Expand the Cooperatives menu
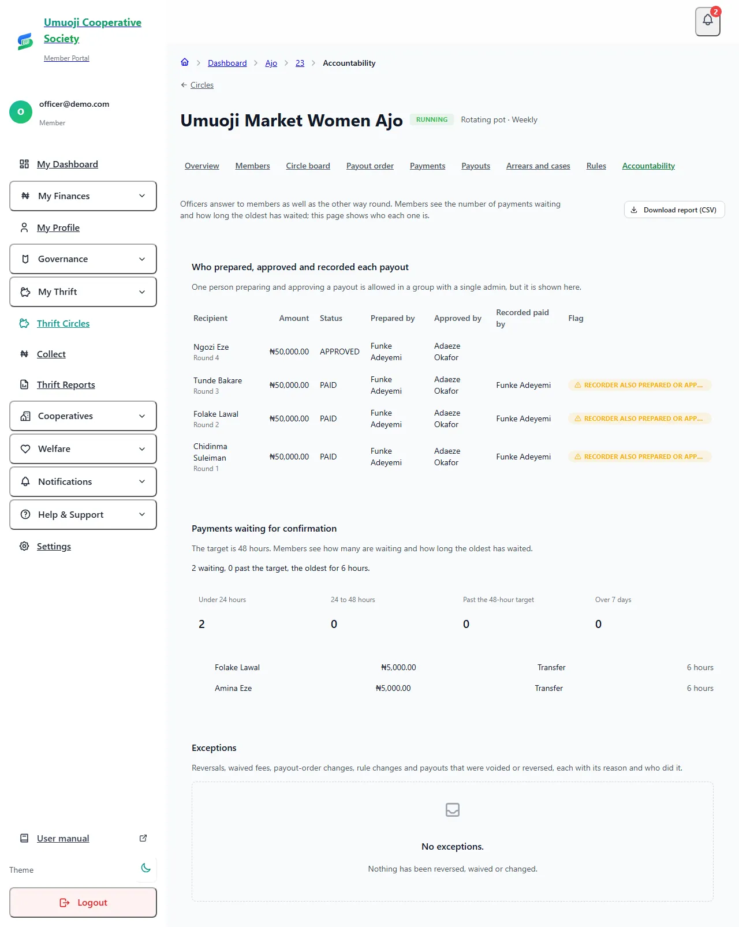739x927 pixels. [x=83, y=416]
